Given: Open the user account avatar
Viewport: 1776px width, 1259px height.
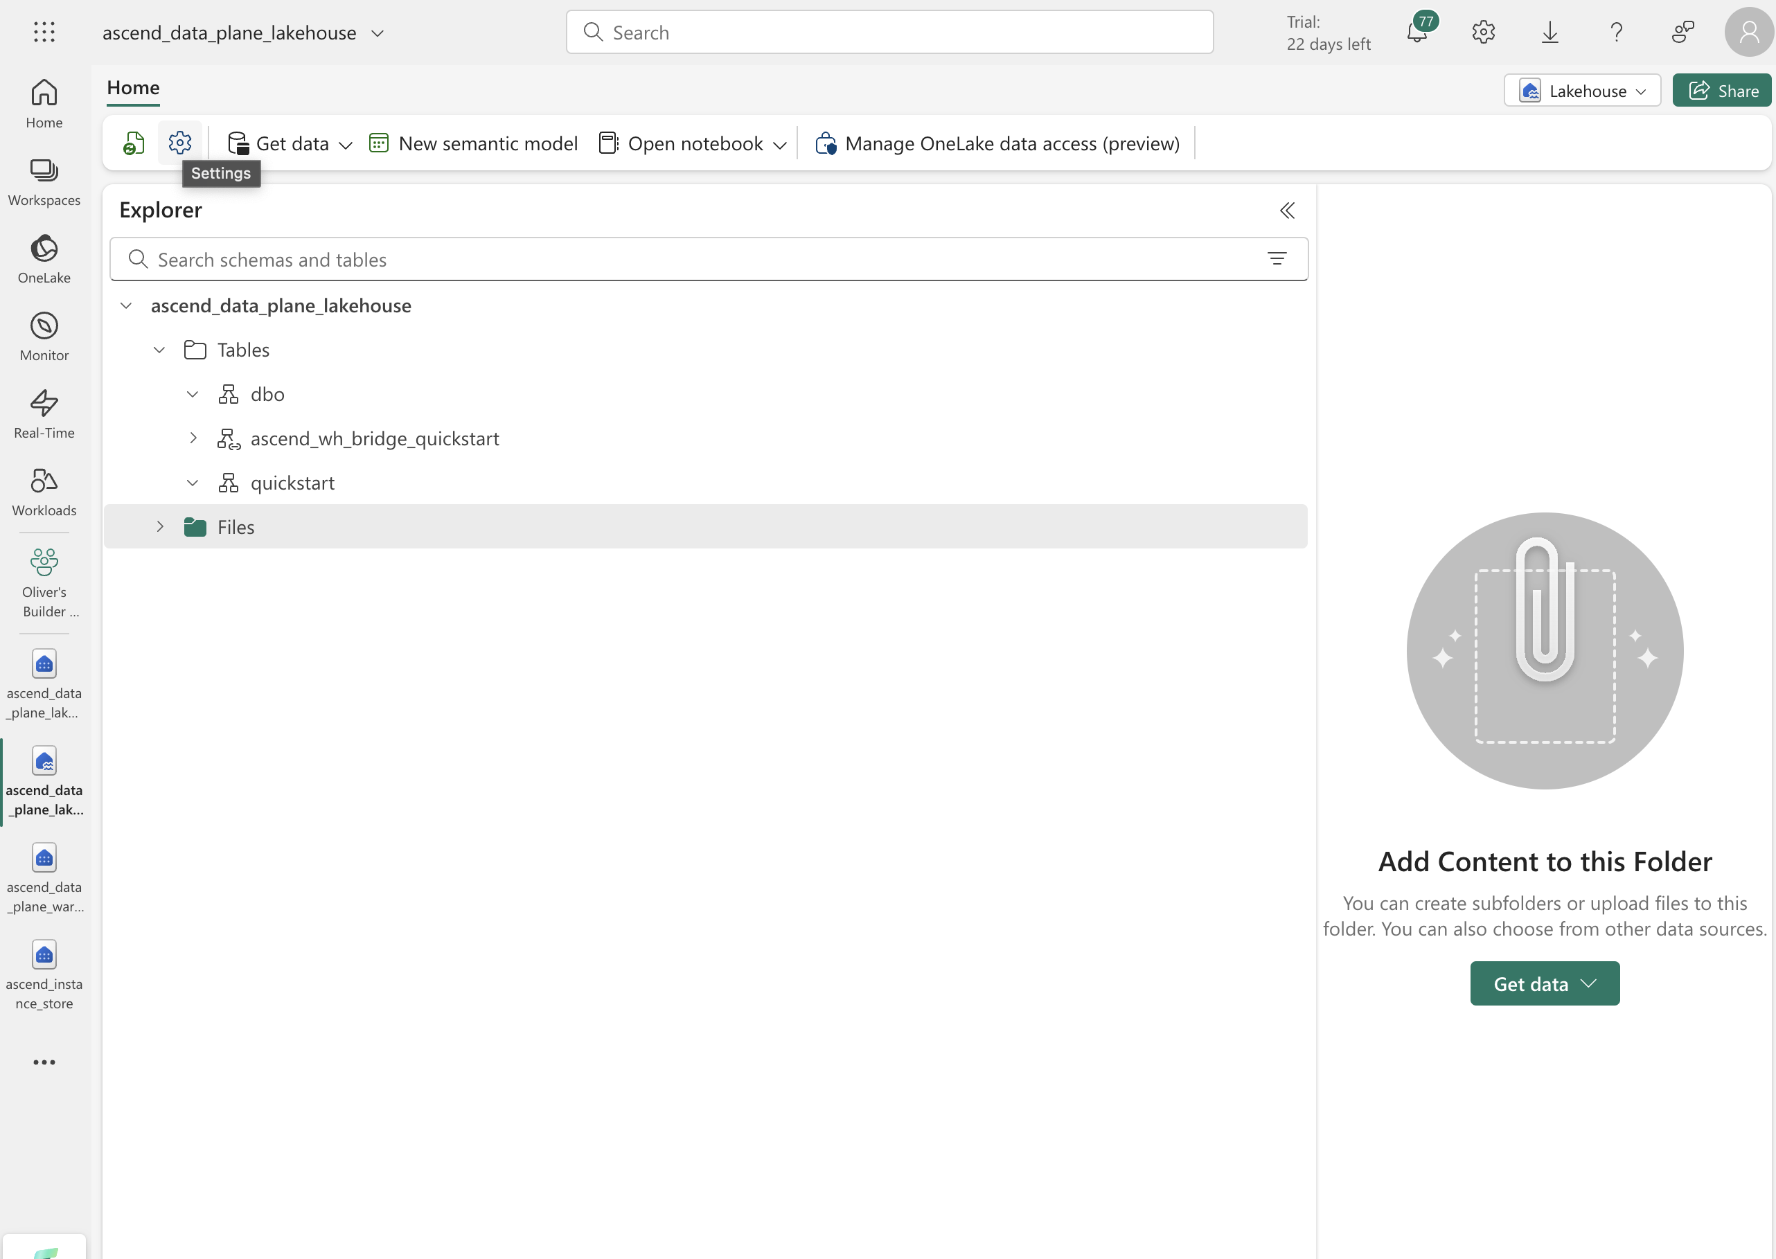Looking at the screenshot, I should coord(1749,32).
